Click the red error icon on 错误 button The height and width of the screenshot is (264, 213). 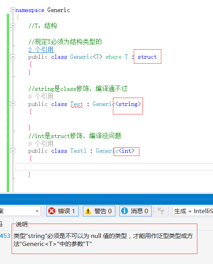pyautogui.click(x=52, y=211)
